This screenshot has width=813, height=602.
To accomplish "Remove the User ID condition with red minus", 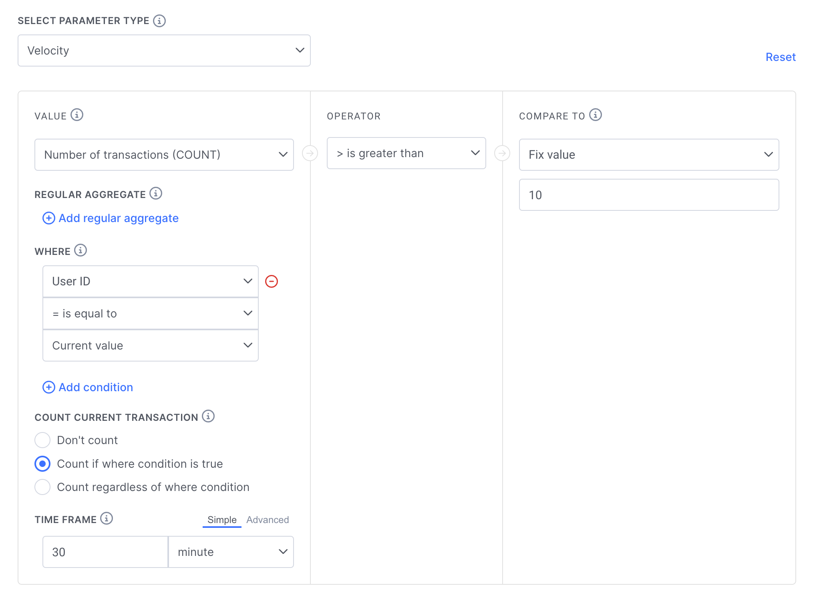I will click(272, 281).
